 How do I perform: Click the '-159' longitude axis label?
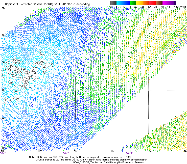coord(75,151)
